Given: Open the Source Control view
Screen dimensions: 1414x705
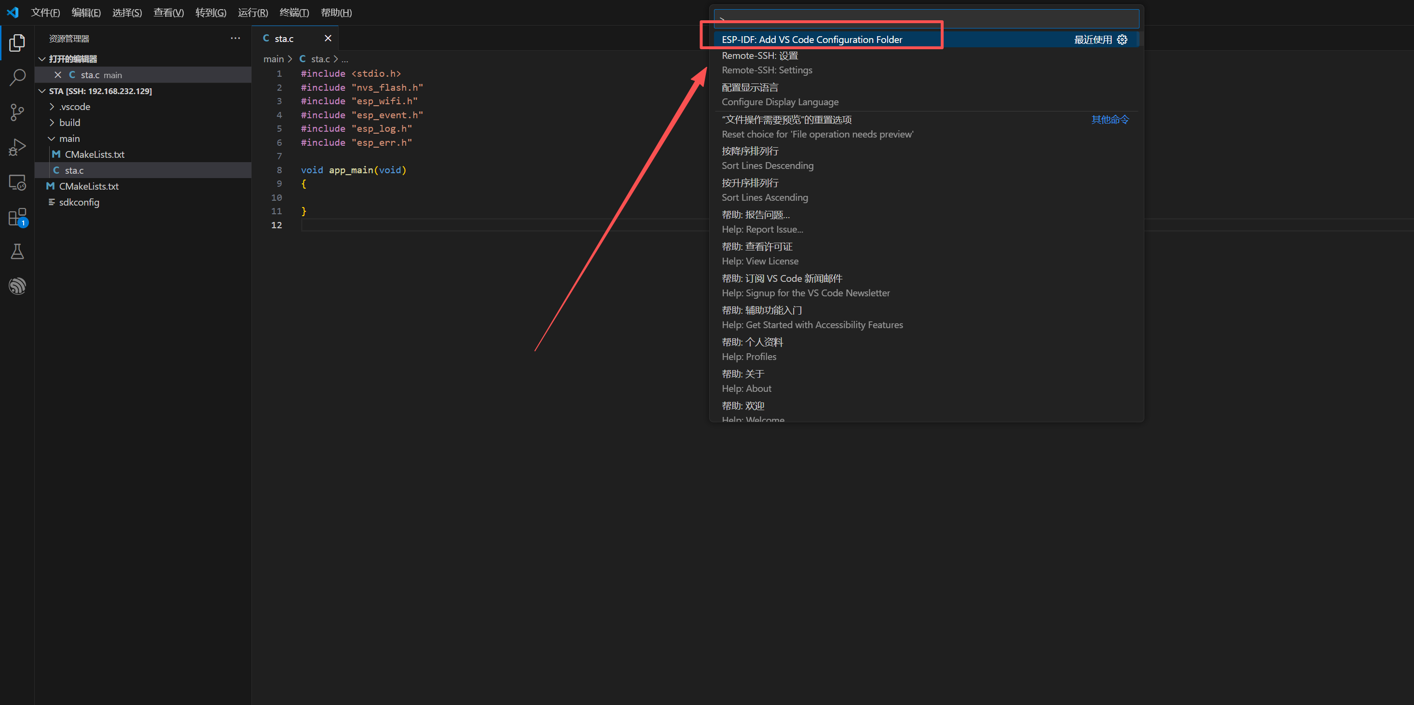Looking at the screenshot, I should tap(17, 112).
